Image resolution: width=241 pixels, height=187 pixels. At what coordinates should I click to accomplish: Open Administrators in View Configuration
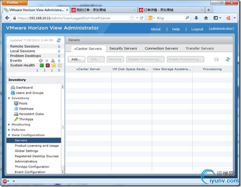pyautogui.click(x=26, y=161)
